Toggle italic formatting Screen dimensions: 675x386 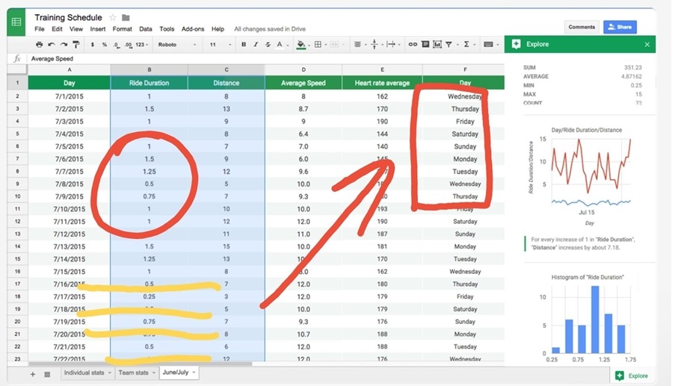click(256, 45)
